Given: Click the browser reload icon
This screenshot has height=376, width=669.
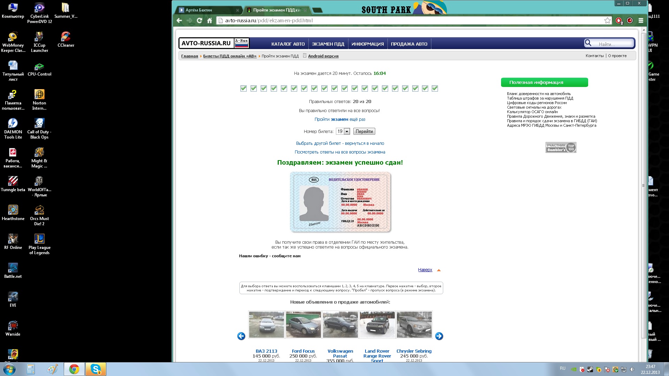Looking at the screenshot, I should 199,21.
